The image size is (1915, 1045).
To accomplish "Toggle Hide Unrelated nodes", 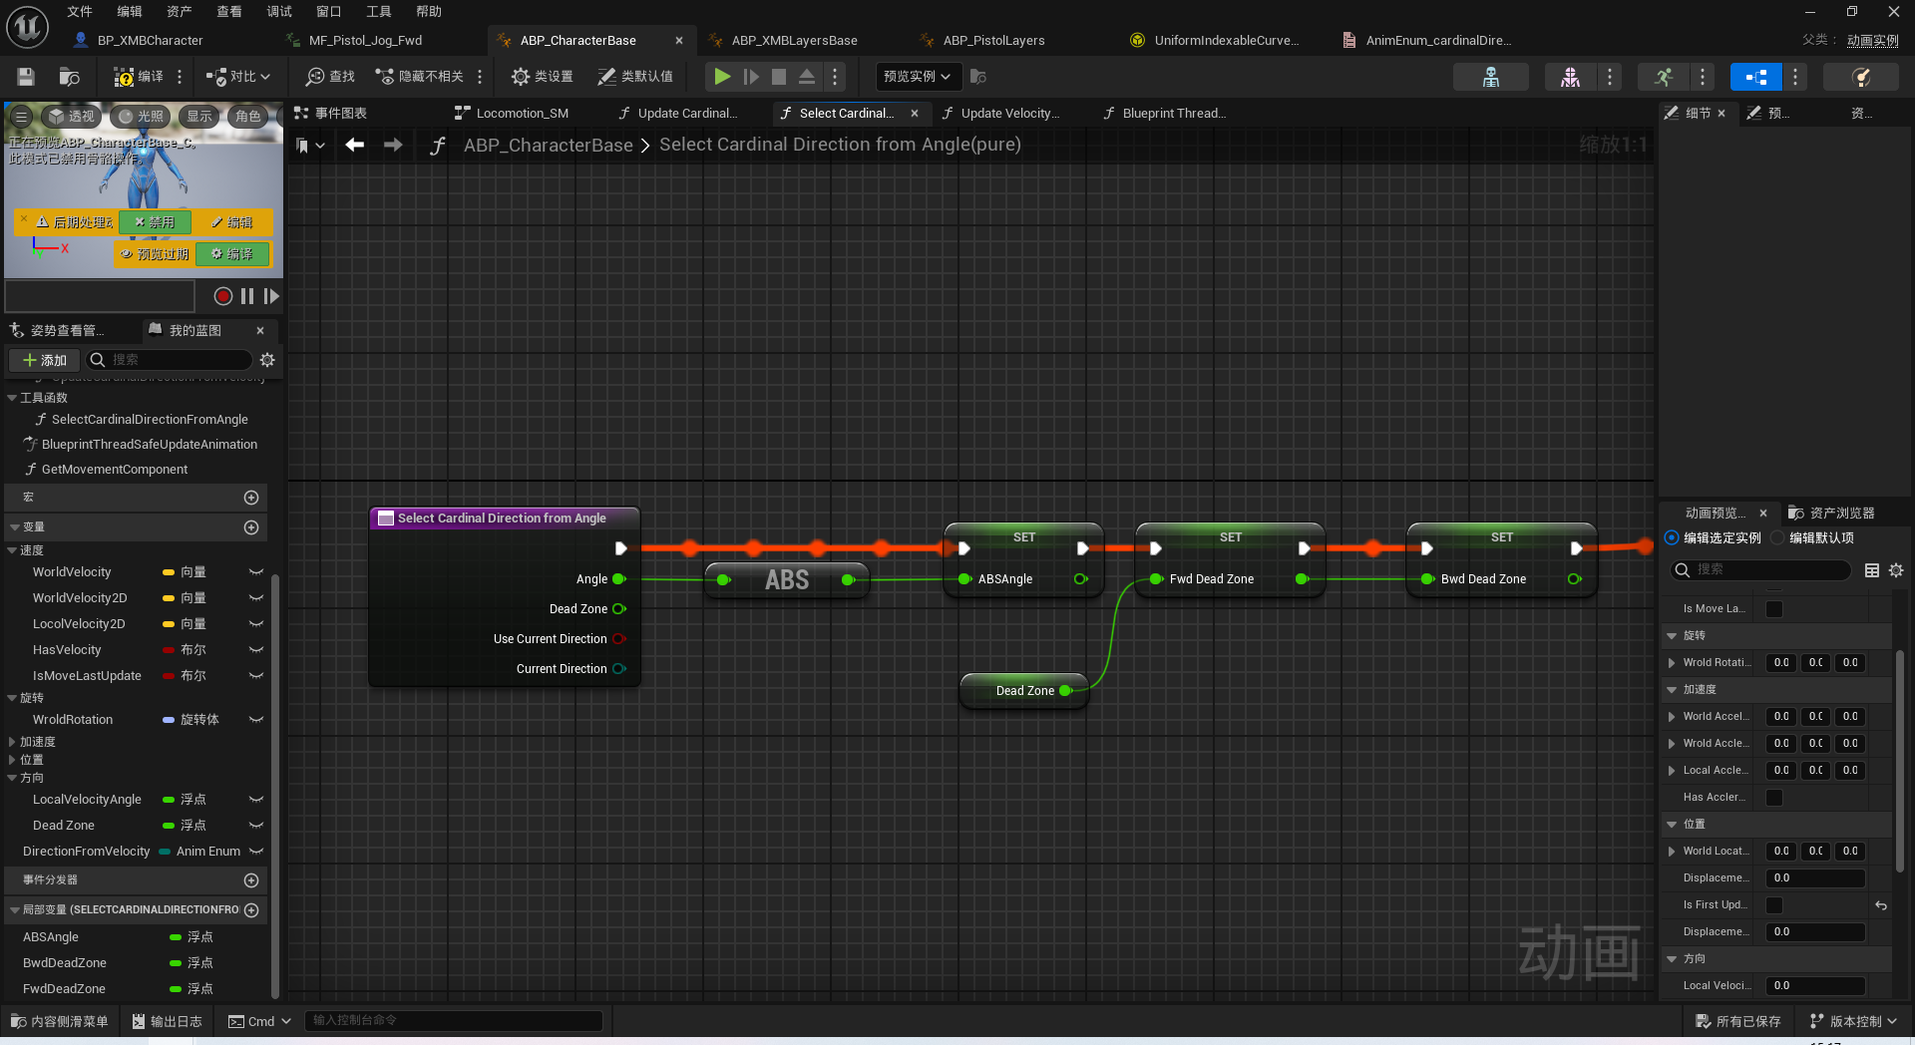I will pos(419,77).
